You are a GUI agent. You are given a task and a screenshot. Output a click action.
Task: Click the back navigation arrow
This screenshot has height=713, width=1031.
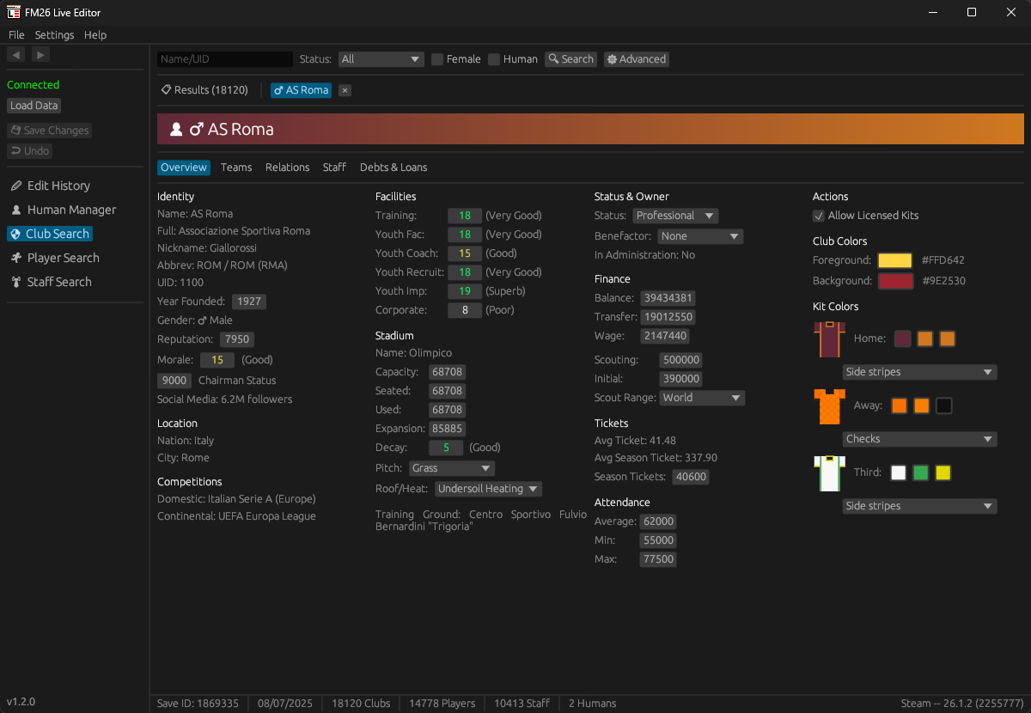15,55
